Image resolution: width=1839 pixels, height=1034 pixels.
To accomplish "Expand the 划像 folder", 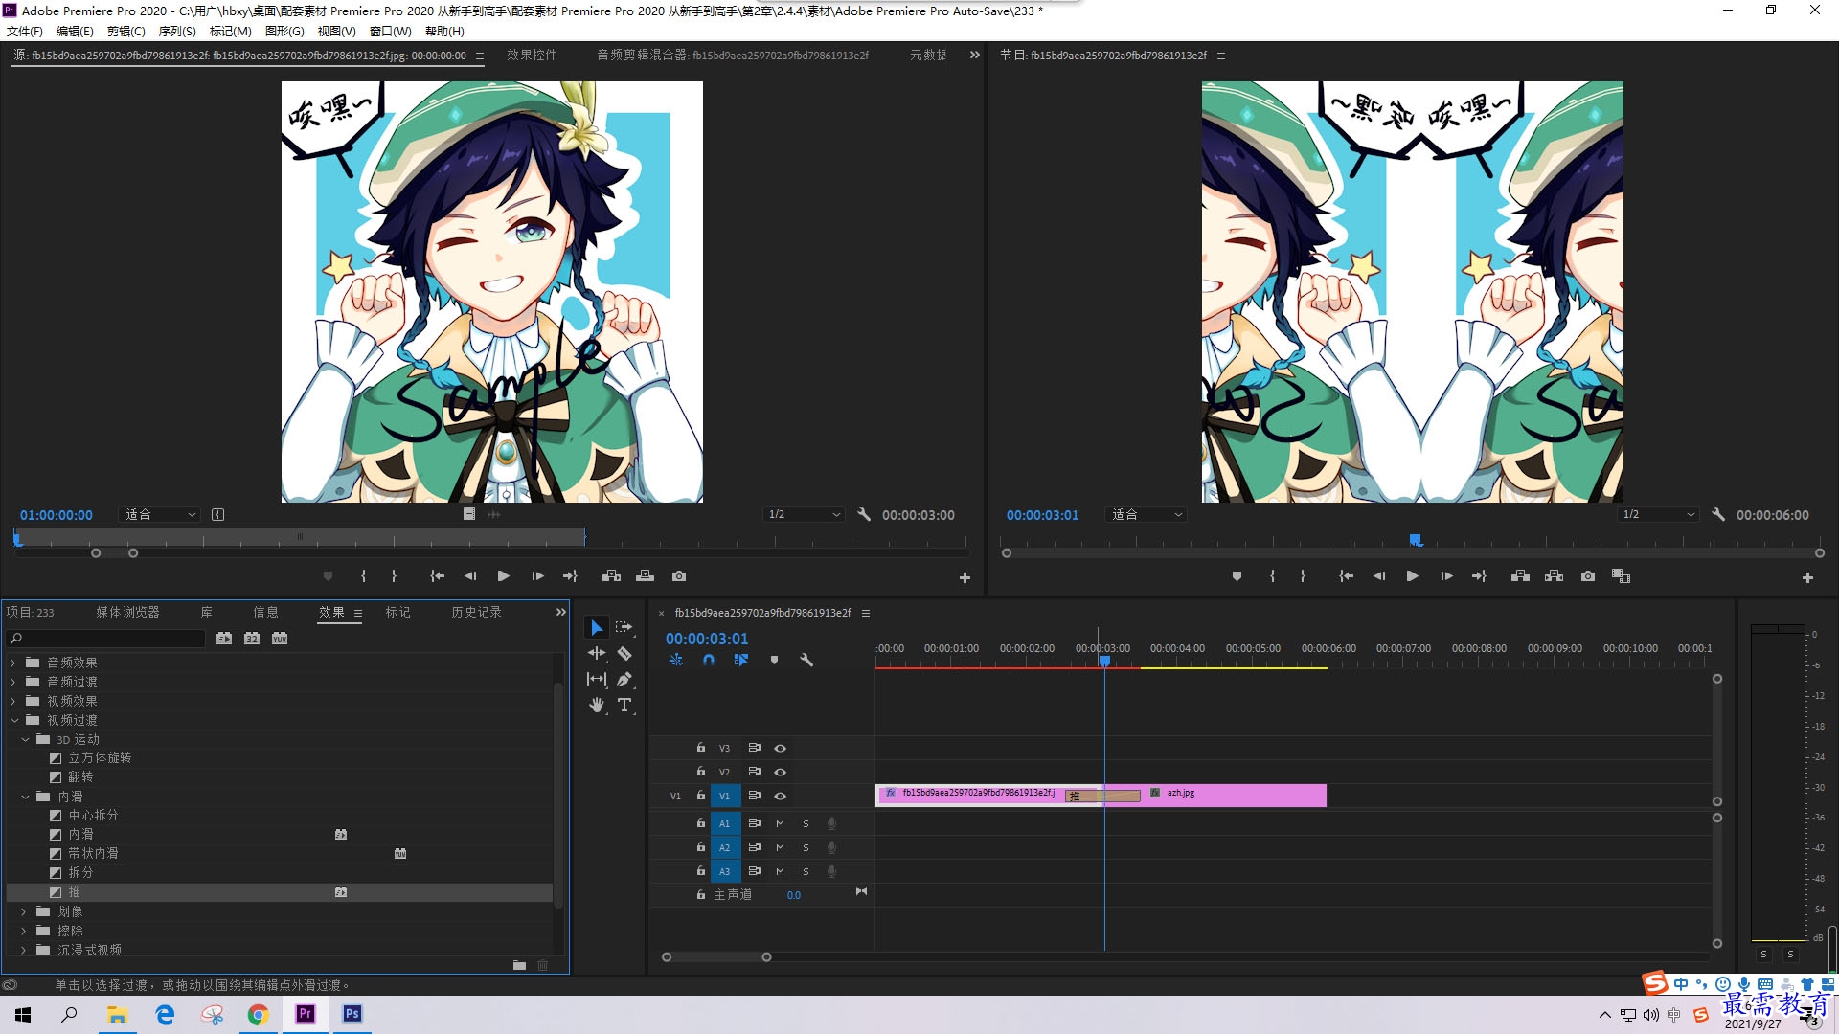I will click(x=25, y=911).
